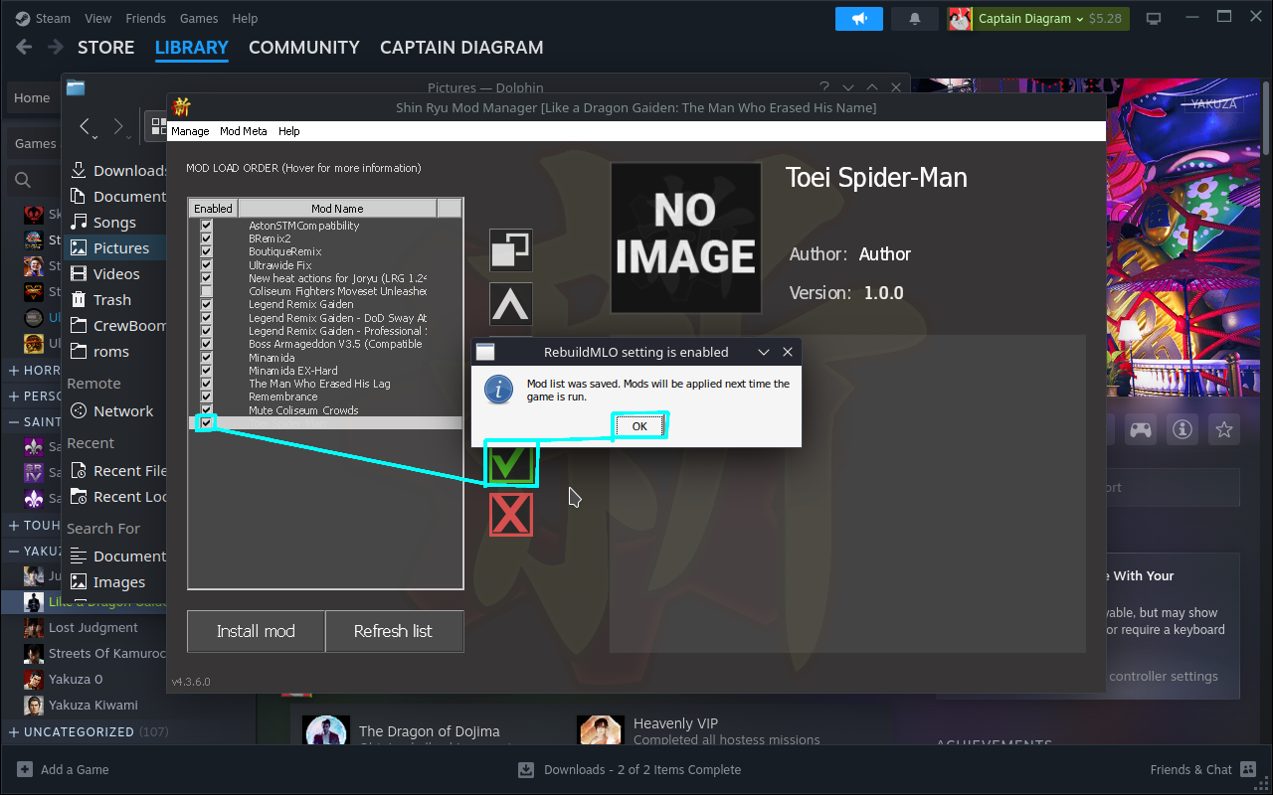
Task: Open the Help menu in Mod Manager
Action: click(288, 131)
